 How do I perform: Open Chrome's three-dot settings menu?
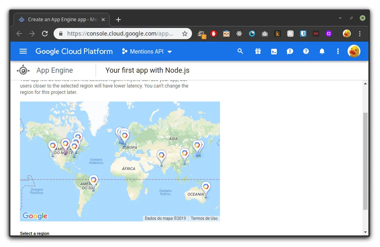pyautogui.click(x=360, y=34)
